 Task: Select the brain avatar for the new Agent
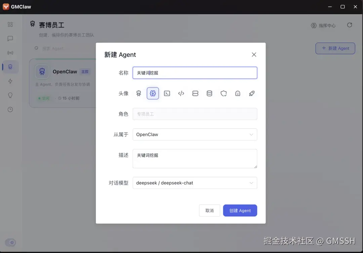pyautogui.click(x=153, y=93)
